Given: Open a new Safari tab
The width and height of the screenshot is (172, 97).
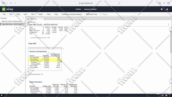Looking at the screenshot, I should pos(164,3).
